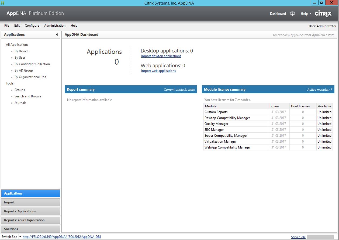This screenshot has width=339, height=240.
Task: Click the FSLOGIX site URL link
Action: (61, 237)
